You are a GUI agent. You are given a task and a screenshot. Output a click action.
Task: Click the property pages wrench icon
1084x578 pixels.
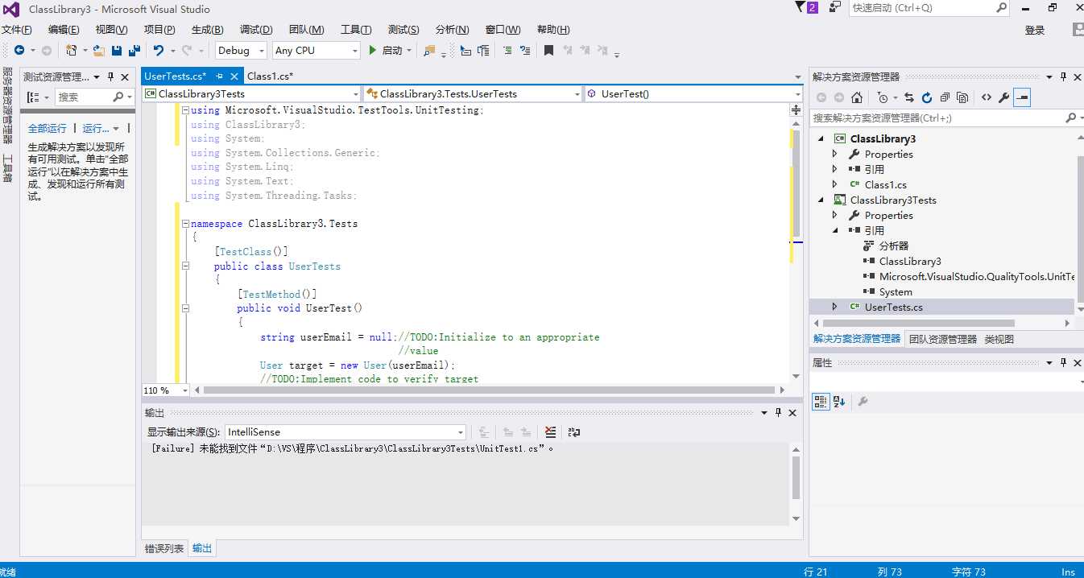(863, 402)
